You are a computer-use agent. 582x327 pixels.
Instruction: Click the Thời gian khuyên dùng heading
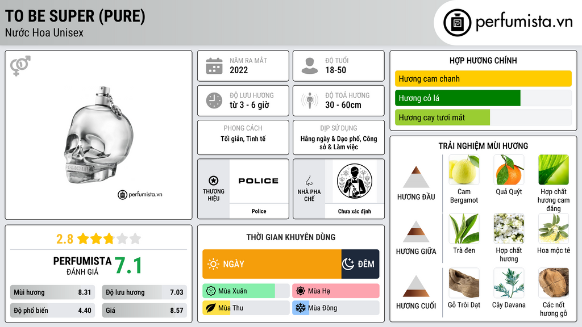(x=291, y=237)
